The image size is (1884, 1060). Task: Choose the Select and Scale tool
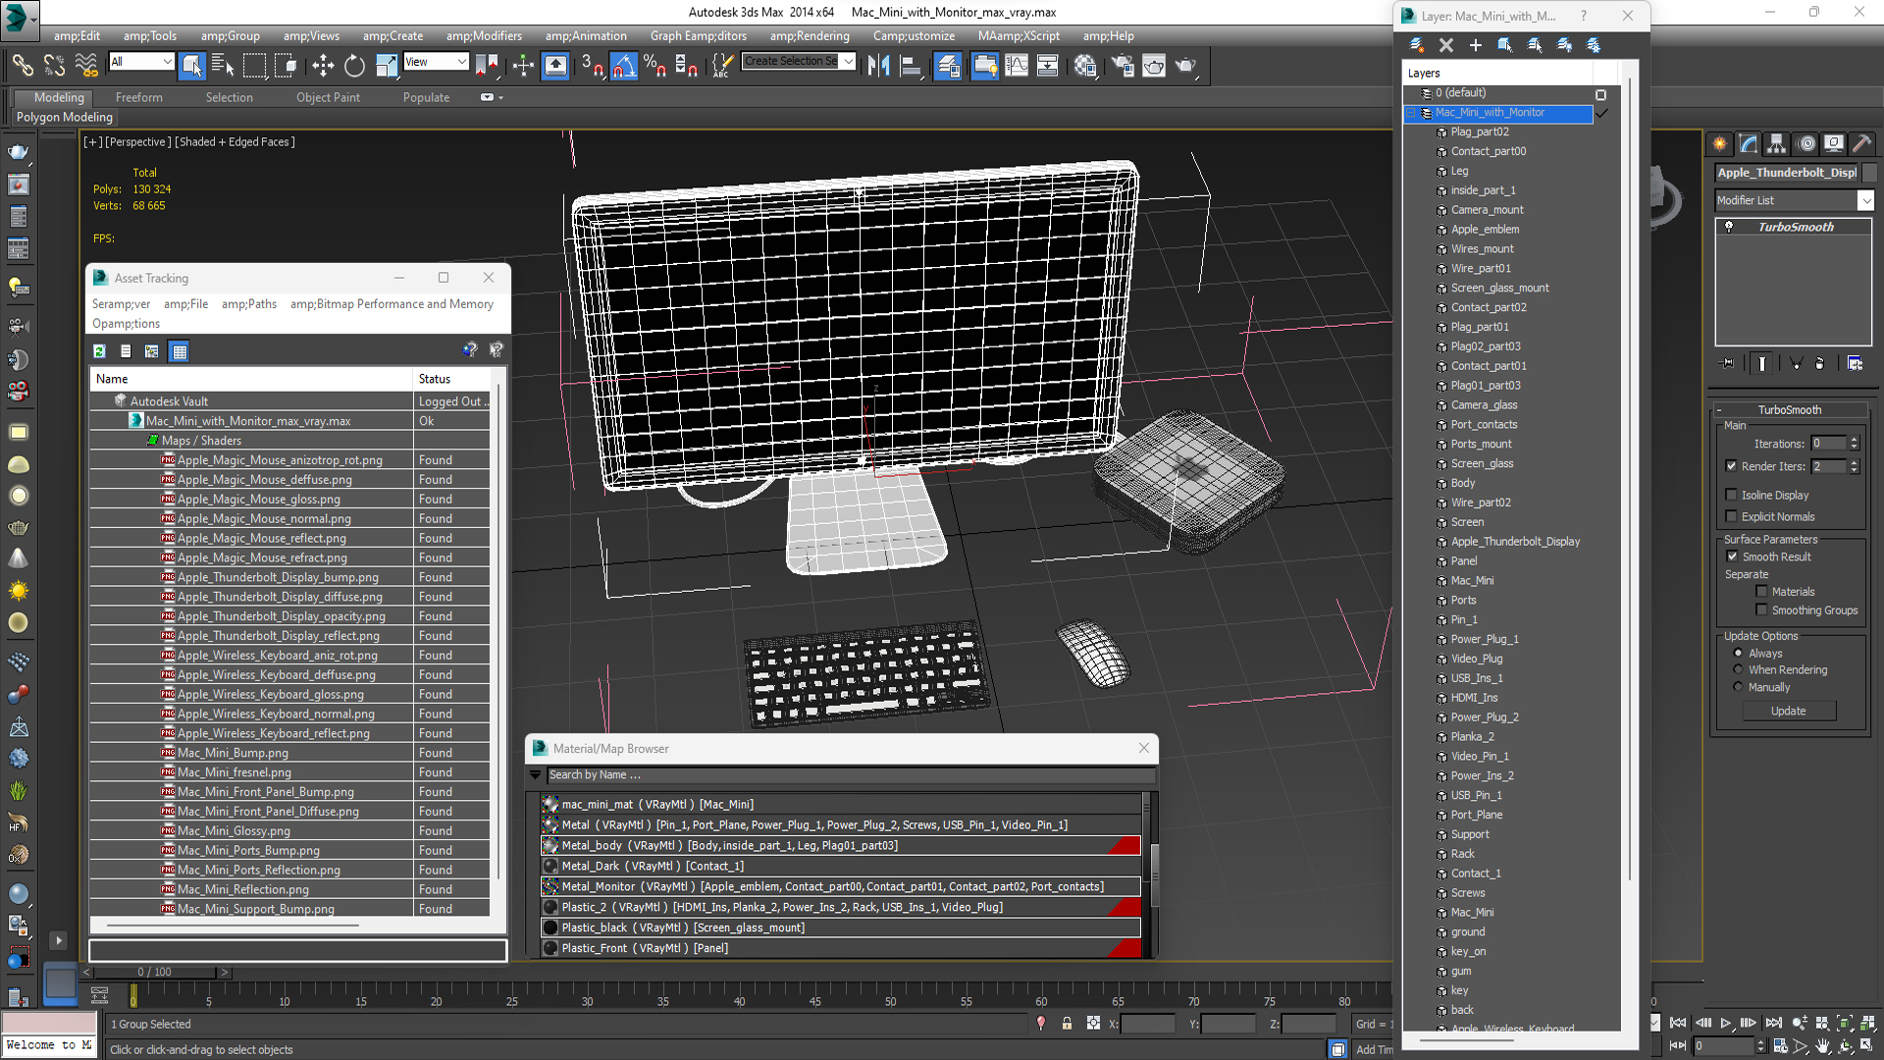(x=387, y=66)
